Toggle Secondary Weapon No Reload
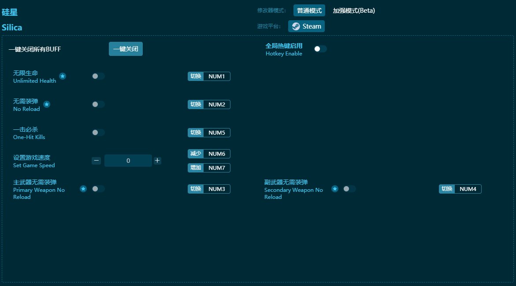Viewport: 516px width, 286px height. (x=349, y=189)
